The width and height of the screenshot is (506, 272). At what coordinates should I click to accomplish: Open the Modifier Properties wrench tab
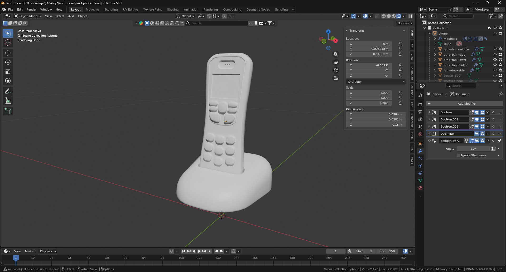(x=420, y=151)
